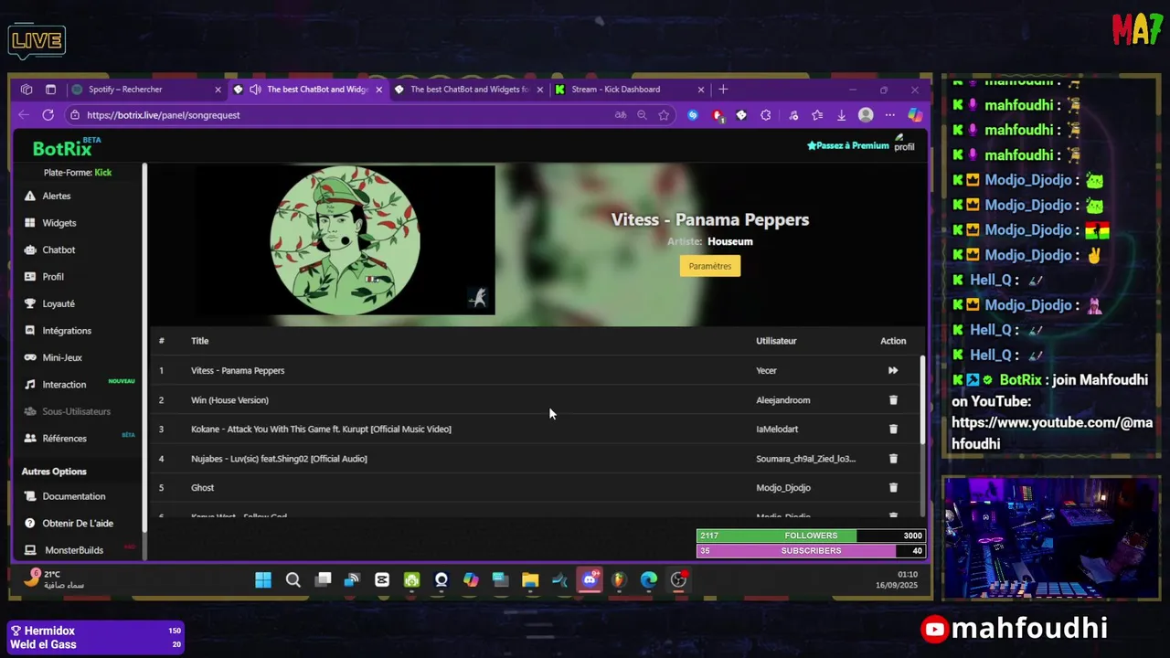Image resolution: width=1170 pixels, height=658 pixels.
Task: Open the Windows Start menu
Action: [263, 580]
